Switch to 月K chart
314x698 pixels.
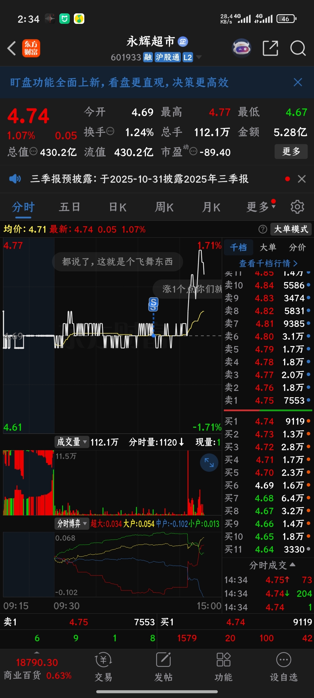coord(211,207)
